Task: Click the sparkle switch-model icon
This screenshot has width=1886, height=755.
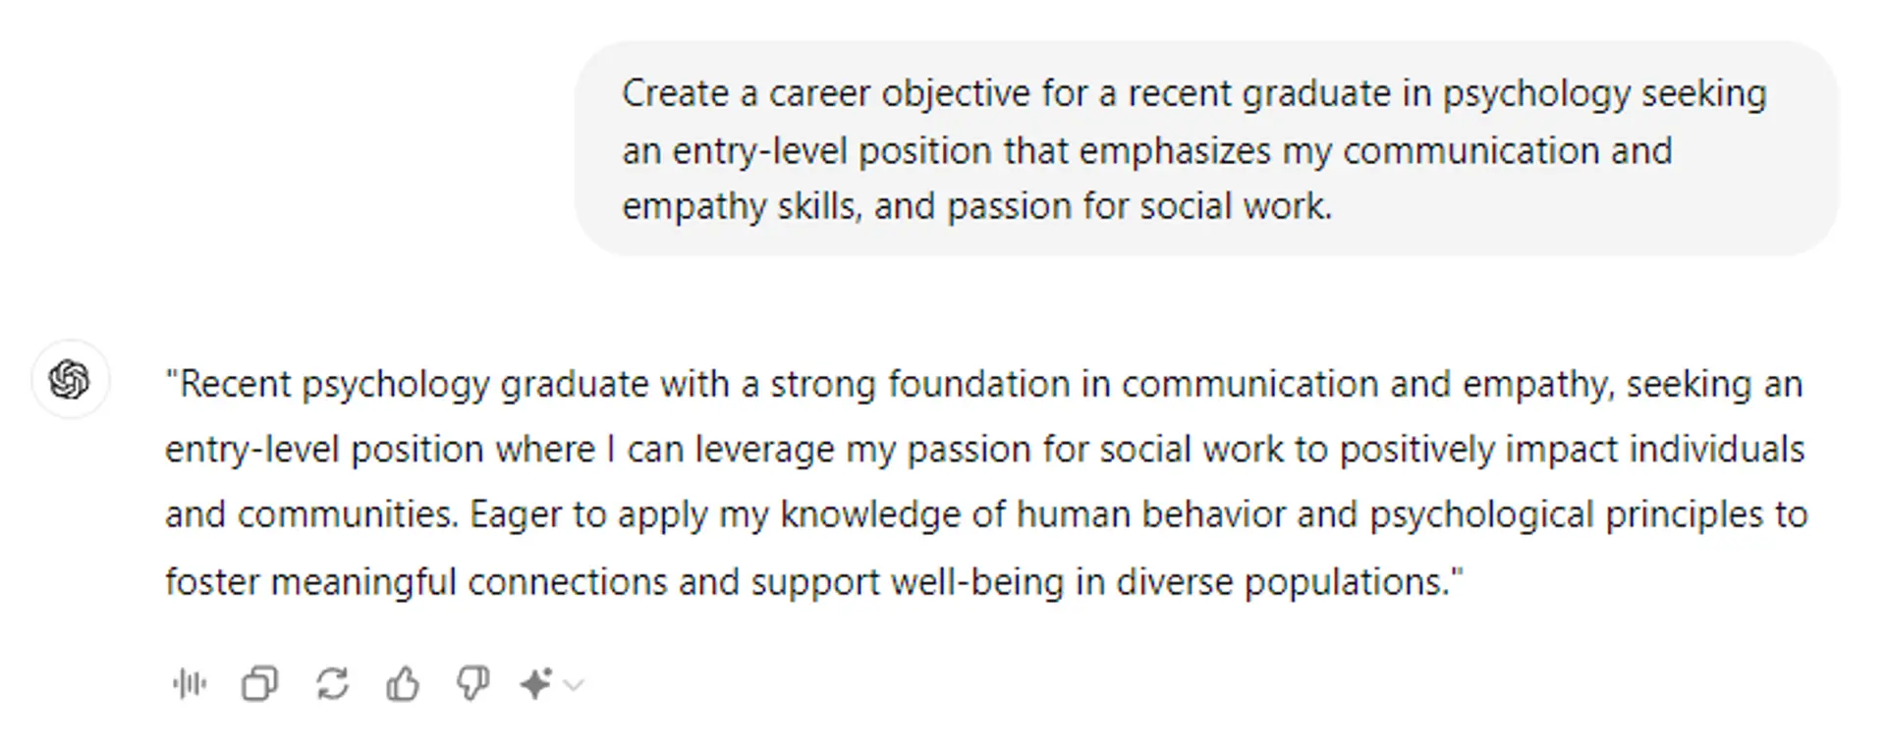Action: point(535,684)
